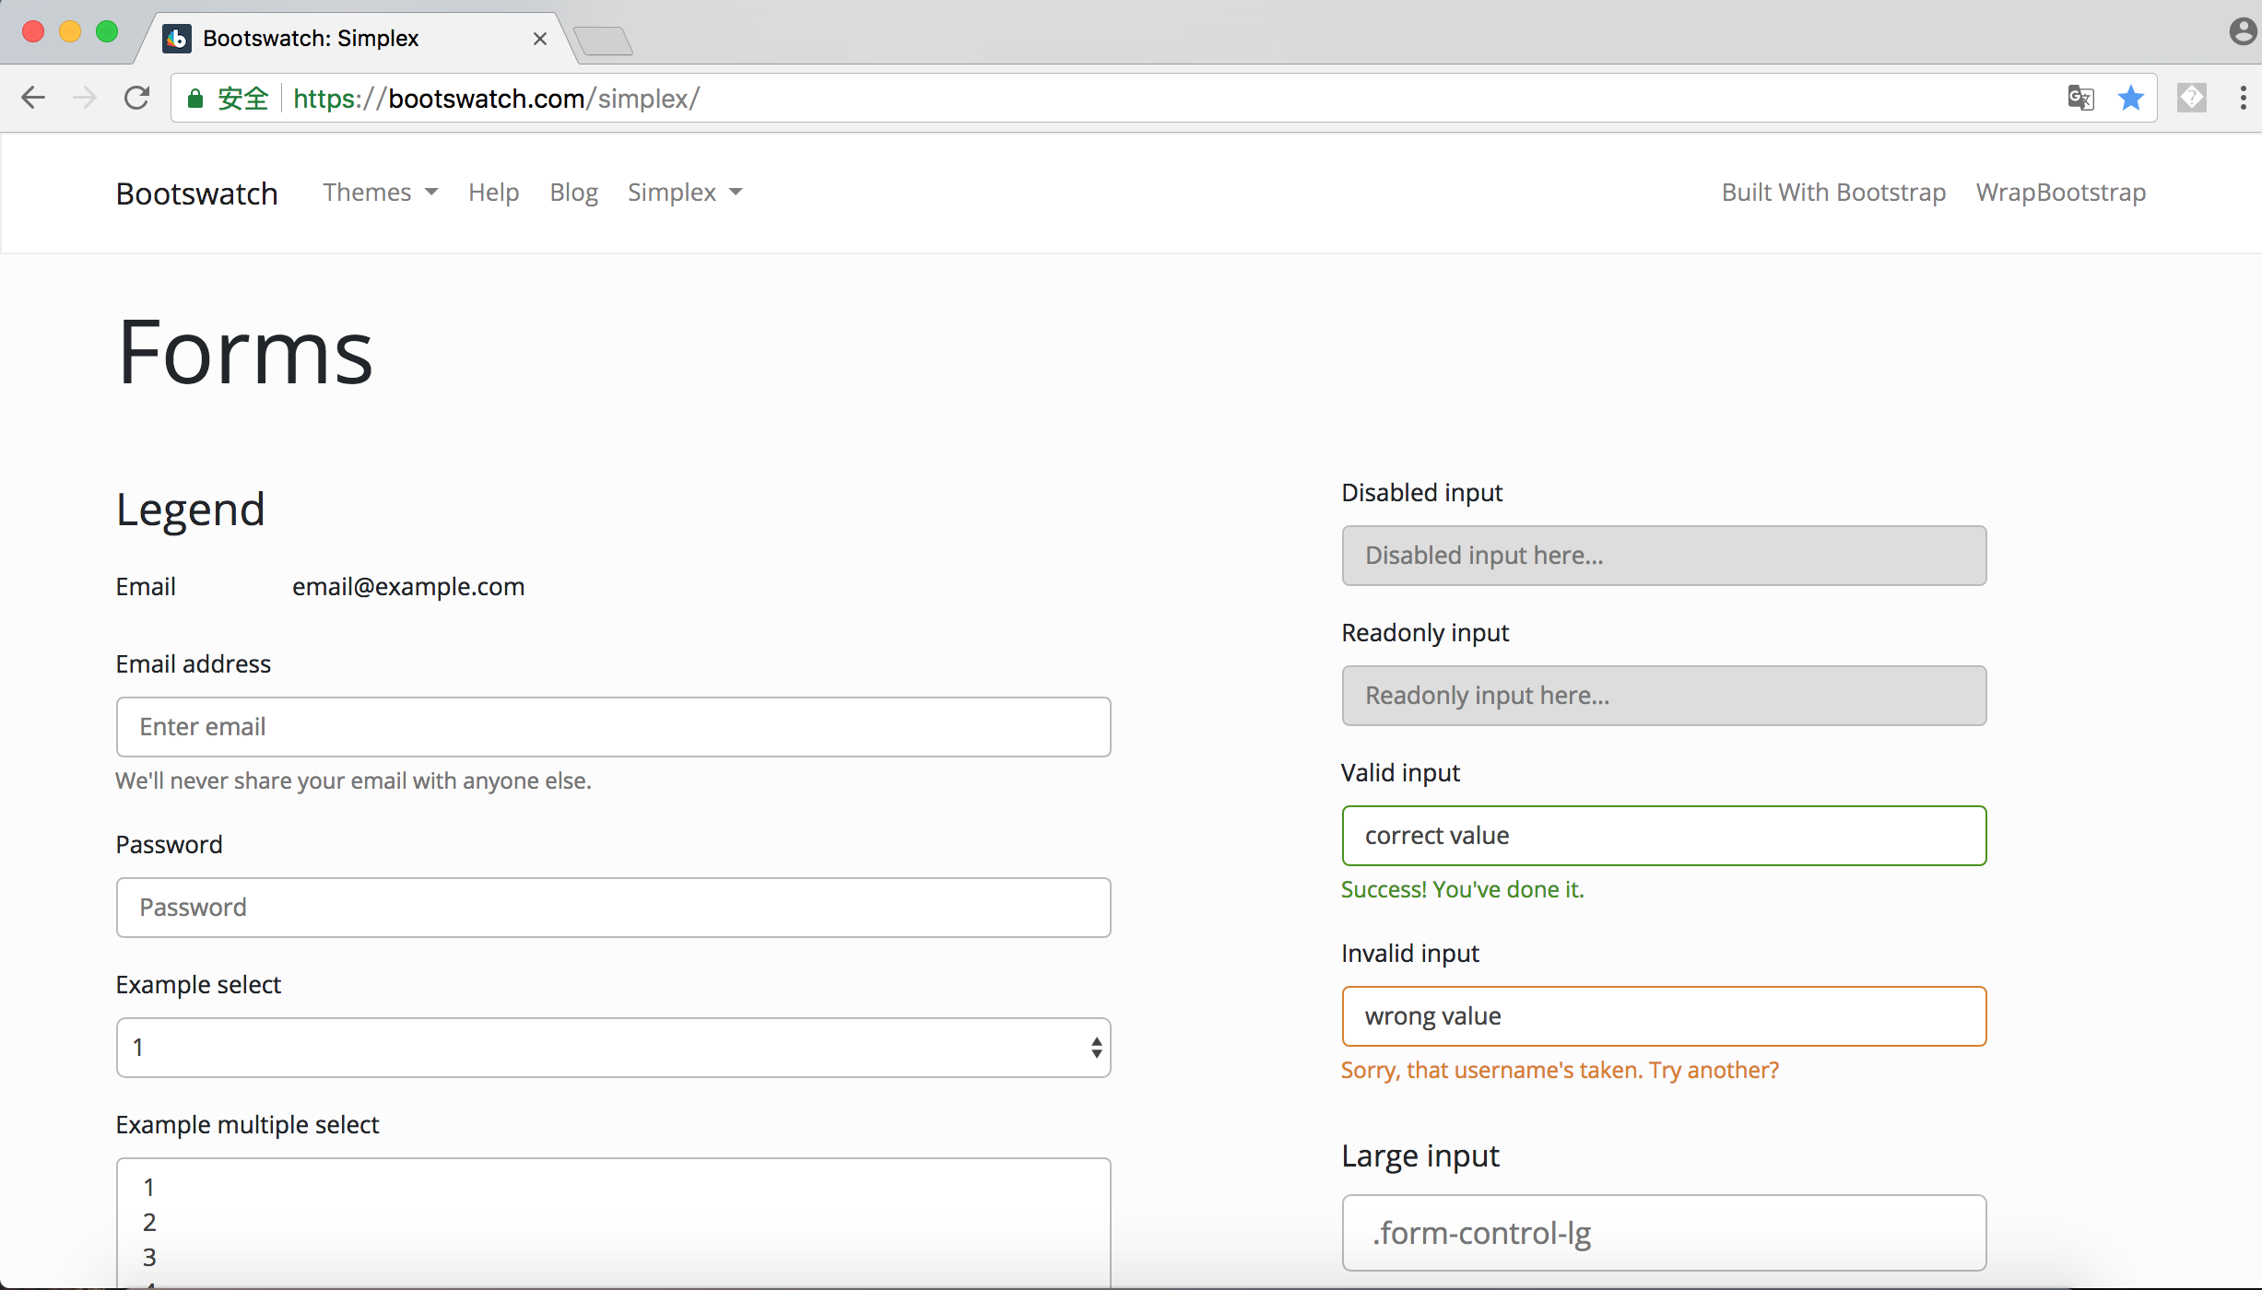Click the Bootswatch brand link
Viewport: 2262px width, 1290px height.
coord(196,193)
